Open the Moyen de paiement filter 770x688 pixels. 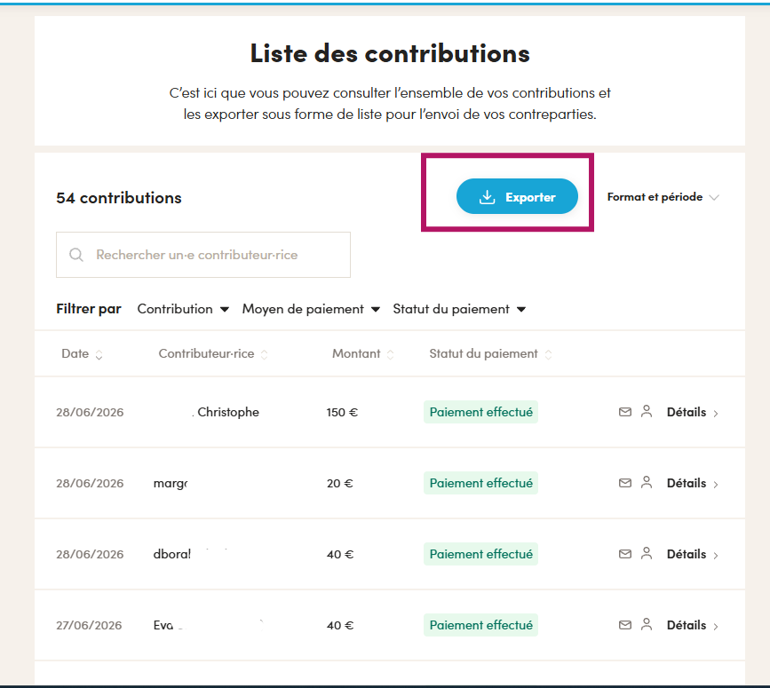click(x=311, y=309)
